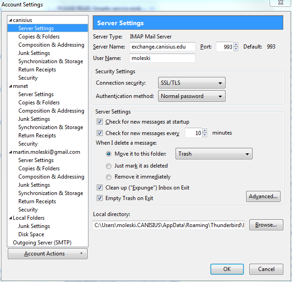The height and width of the screenshot is (282, 292).
Task: Open Copies & Folders under canisius
Action: [39, 37]
